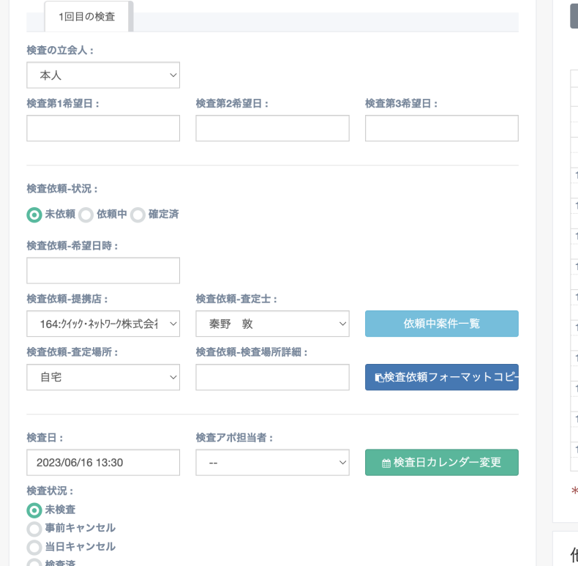The width and height of the screenshot is (578, 566).
Task: Focus the 検査第2希望日 input field
Action: click(272, 128)
